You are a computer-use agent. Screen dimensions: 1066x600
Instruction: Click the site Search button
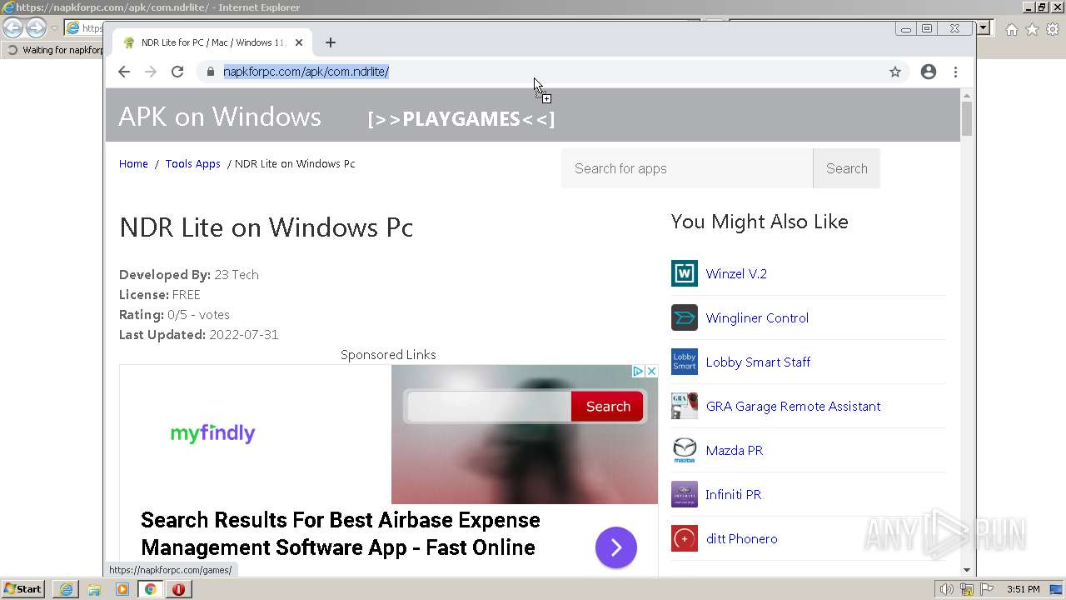click(x=846, y=168)
